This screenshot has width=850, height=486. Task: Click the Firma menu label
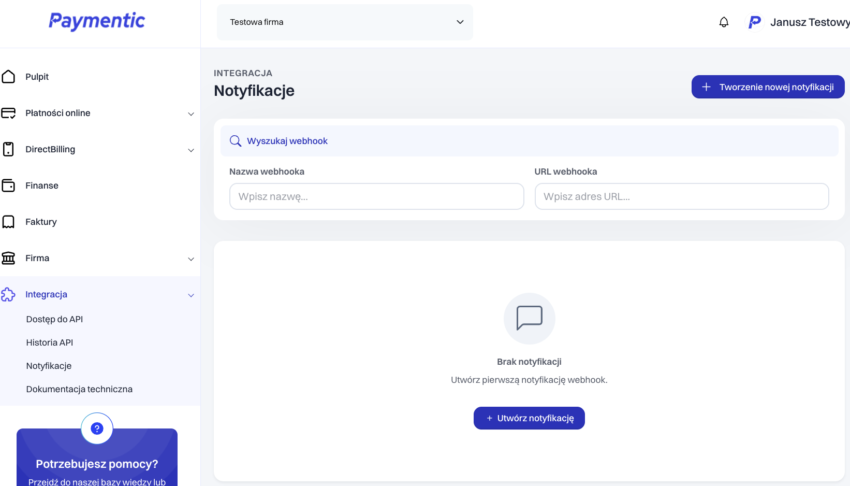(37, 258)
